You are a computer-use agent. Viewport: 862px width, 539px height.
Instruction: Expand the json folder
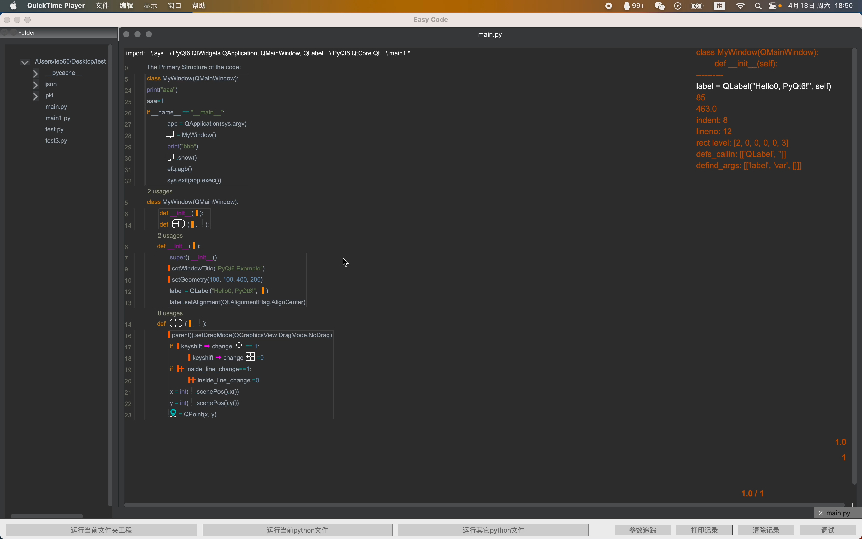pos(35,85)
